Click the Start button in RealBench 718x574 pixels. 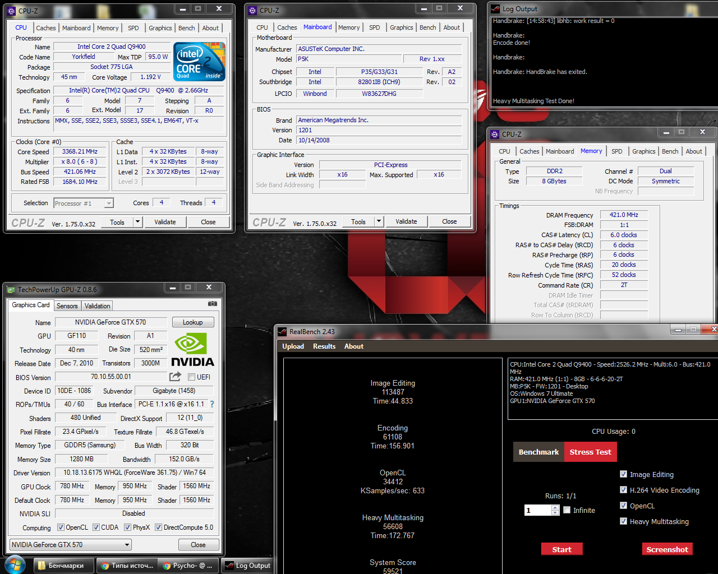(562, 549)
